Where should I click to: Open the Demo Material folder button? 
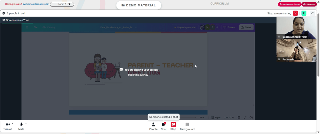[x=139, y=5]
